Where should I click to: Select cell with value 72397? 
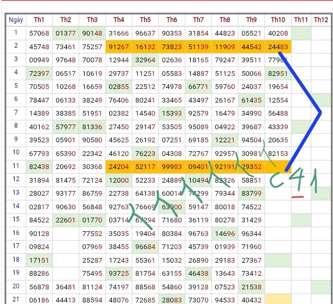[x=39, y=74]
